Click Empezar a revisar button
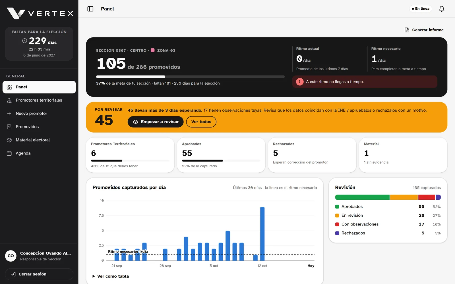The width and height of the screenshot is (455, 284). tap(156, 122)
